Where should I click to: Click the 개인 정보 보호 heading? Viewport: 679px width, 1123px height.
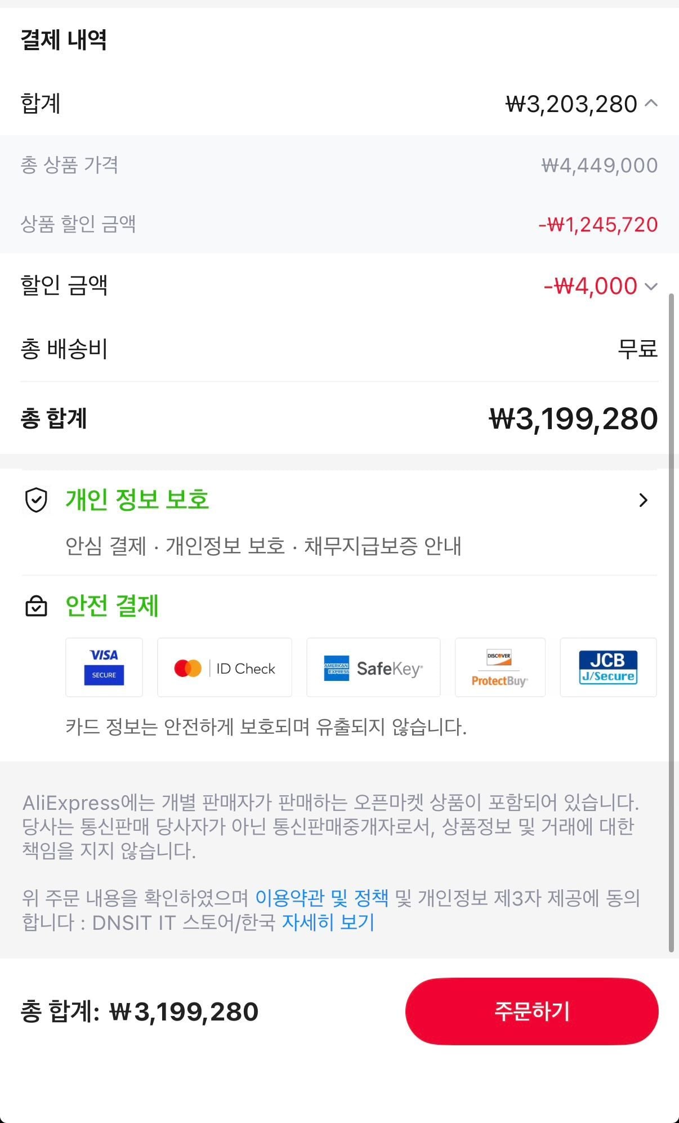[x=137, y=500]
